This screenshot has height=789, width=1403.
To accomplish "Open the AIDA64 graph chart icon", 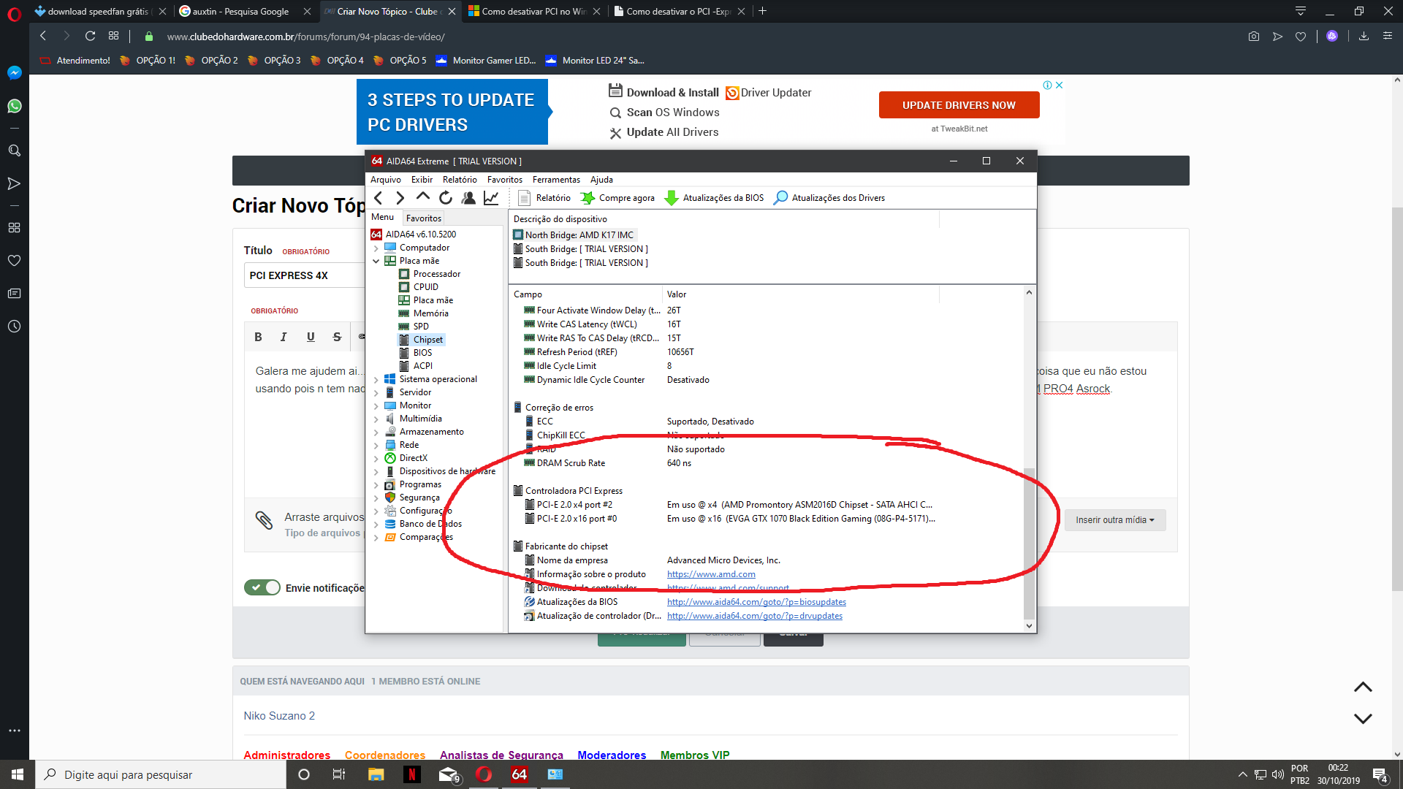I will click(491, 198).
